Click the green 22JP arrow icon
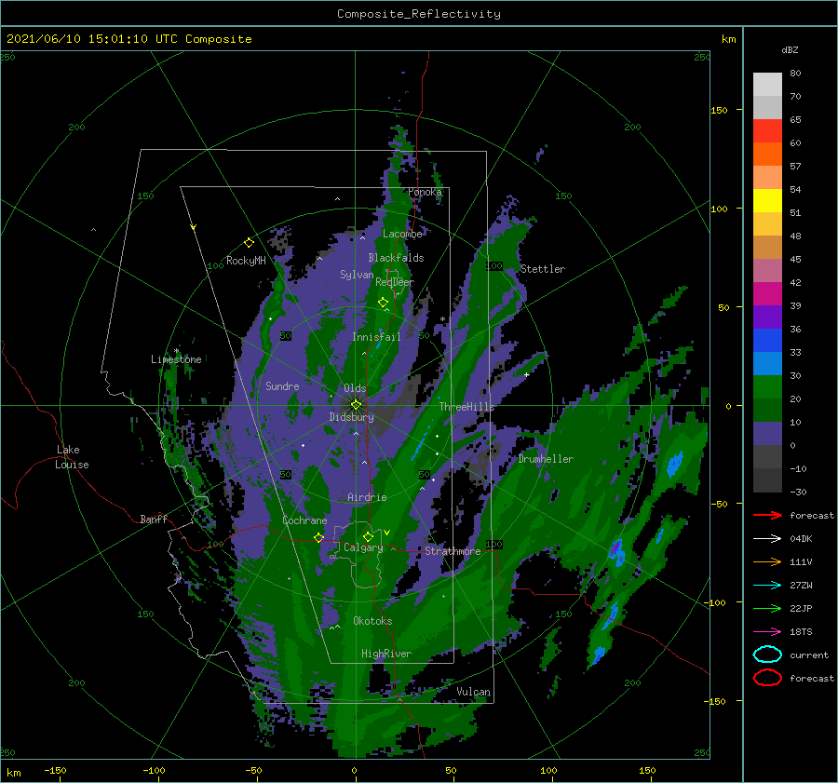This screenshot has height=783, width=838. tap(767, 608)
